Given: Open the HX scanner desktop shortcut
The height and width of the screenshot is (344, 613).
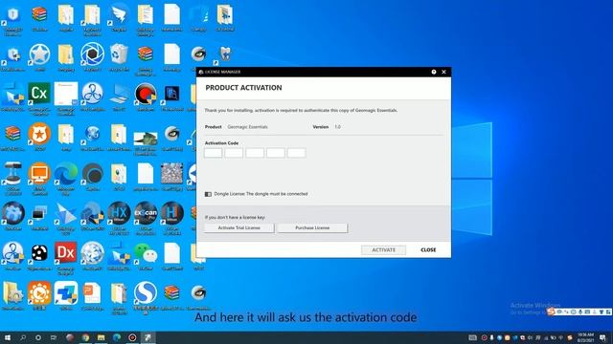Looking at the screenshot, I should 119,213.
